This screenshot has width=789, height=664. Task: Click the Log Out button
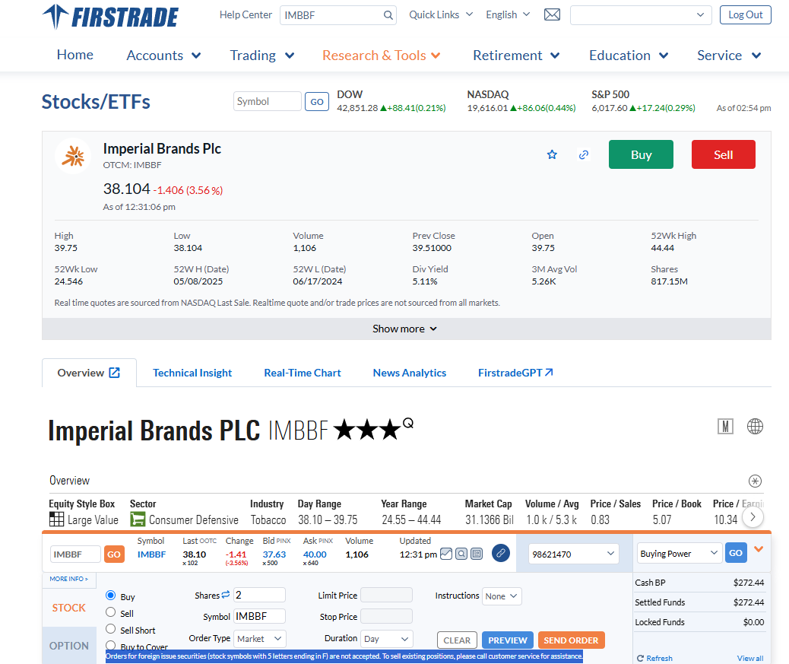coord(745,14)
